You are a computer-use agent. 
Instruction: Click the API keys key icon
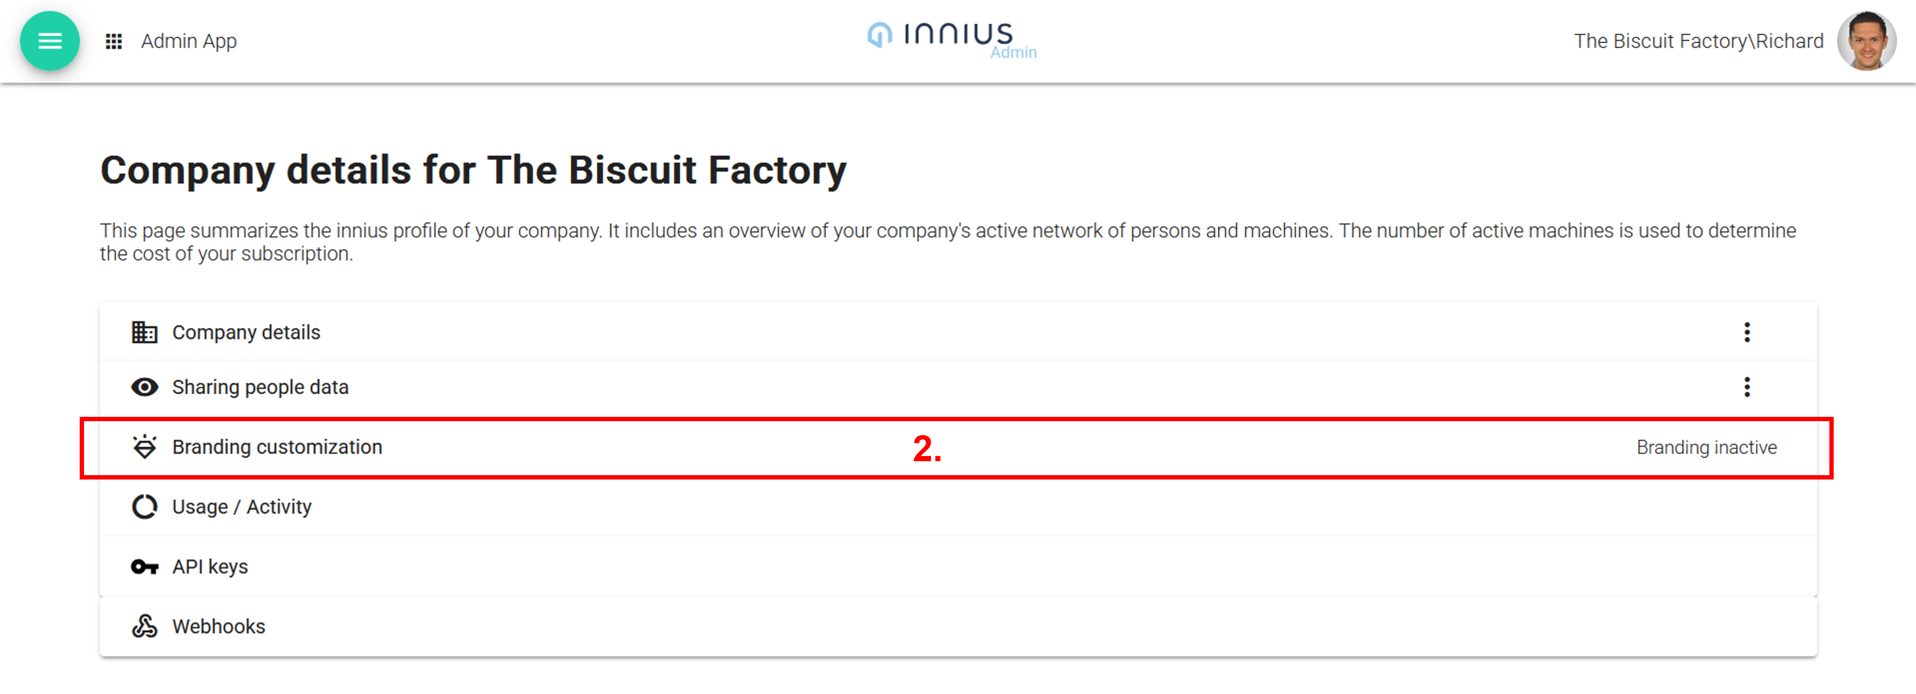pyautogui.click(x=144, y=567)
